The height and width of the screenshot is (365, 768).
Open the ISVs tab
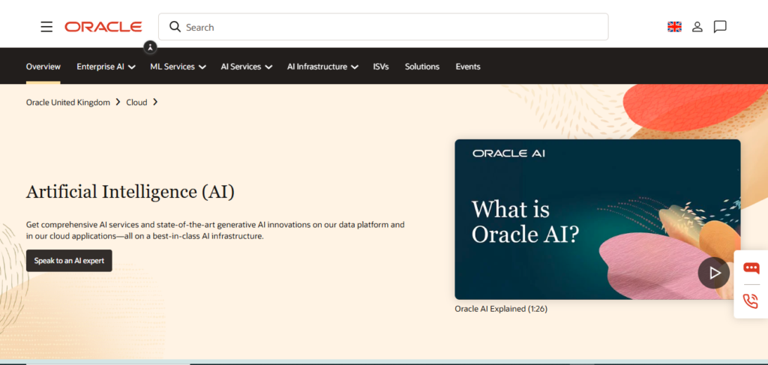tap(380, 67)
